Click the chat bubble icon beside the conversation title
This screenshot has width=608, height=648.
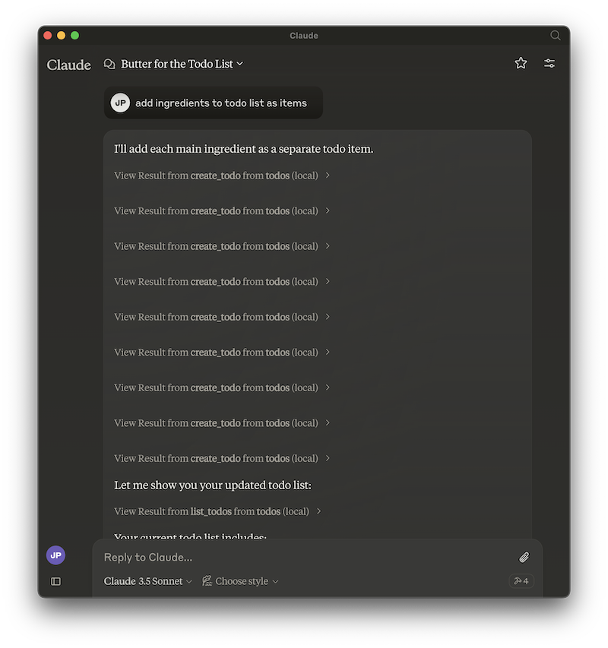(x=109, y=64)
